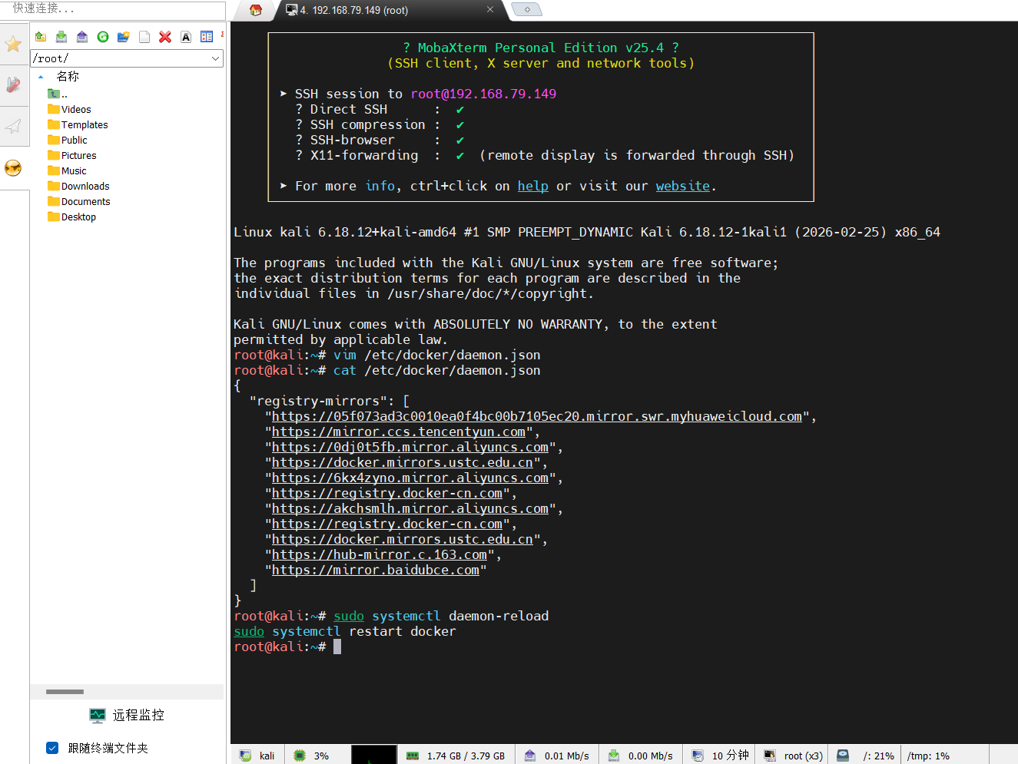This screenshot has height=764, width=1018.
Task: Expand the /root/ path dropdown
Action: [215, 58]
